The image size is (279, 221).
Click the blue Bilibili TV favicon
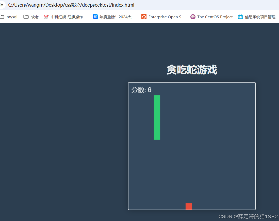(x=240, y=17)
